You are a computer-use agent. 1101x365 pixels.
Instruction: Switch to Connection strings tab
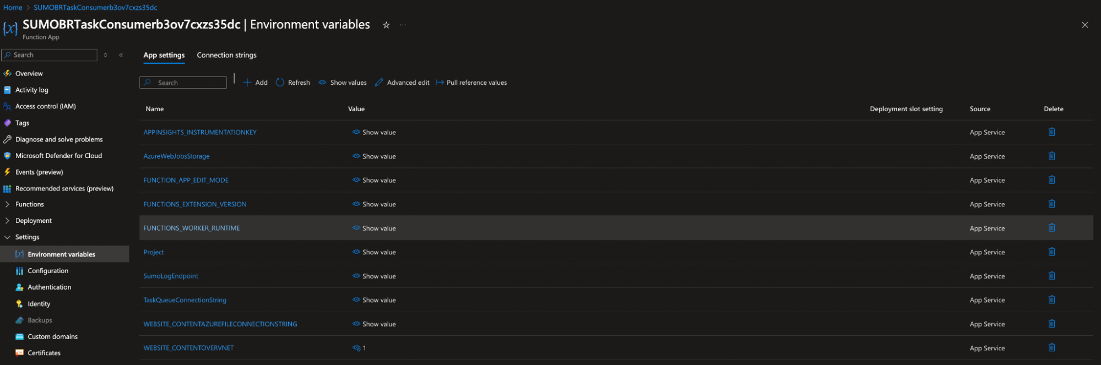226,55
